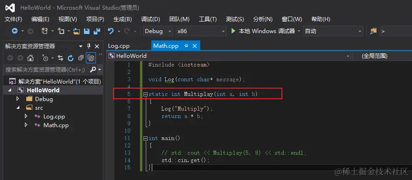Click the Visual Studio logo icon
This screenshot has width=412, height=180.
(10, 8)
